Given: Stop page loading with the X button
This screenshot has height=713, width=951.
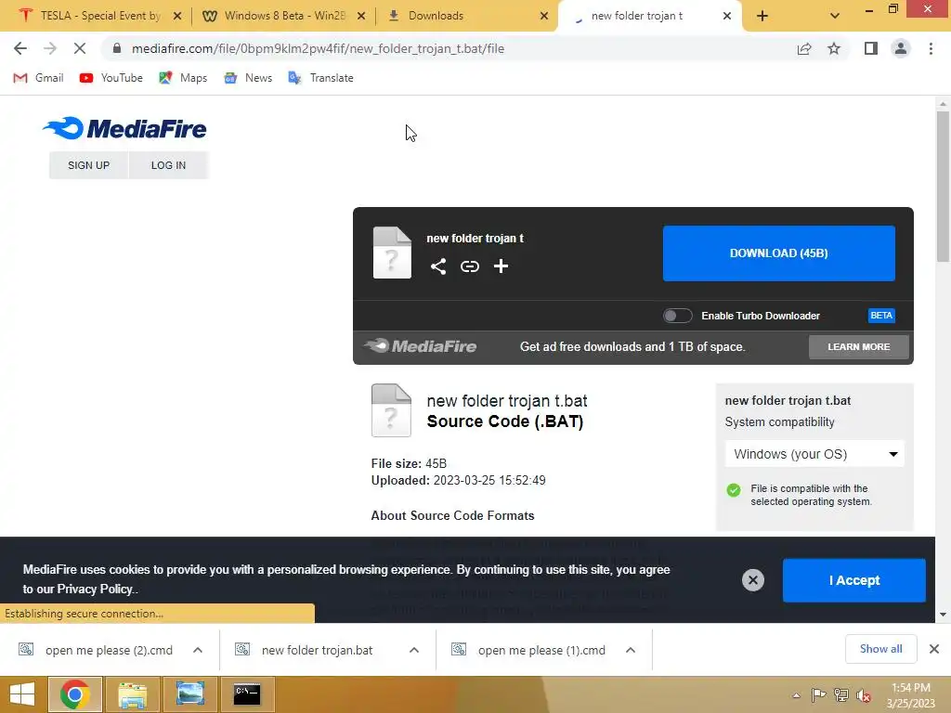Looking at the screenshot, I should pos(80,48).
